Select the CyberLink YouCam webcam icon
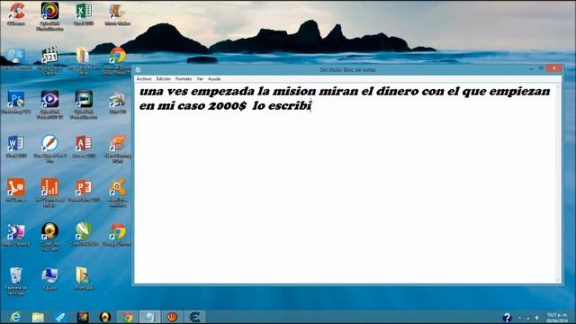 click(x=50, y=237)
